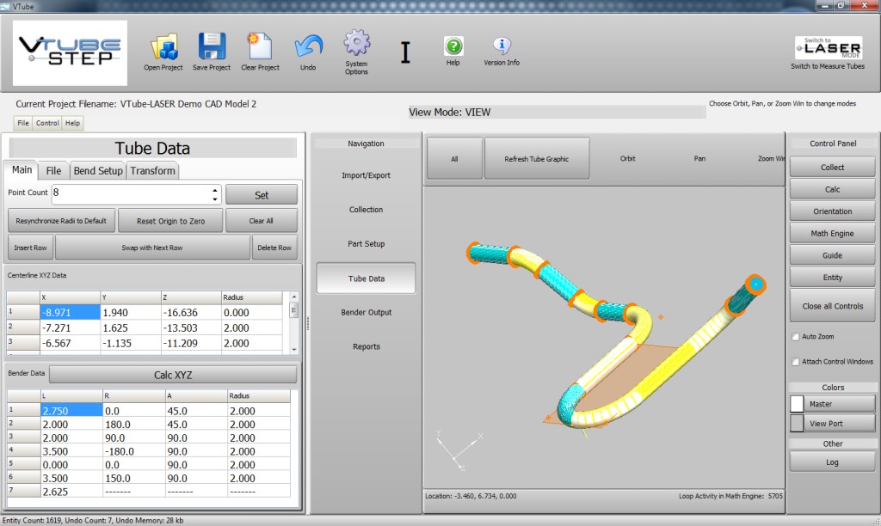881x526 pixels.
Task: Toggle Attach Control Windows checkbox
Action: pos(796,362)
